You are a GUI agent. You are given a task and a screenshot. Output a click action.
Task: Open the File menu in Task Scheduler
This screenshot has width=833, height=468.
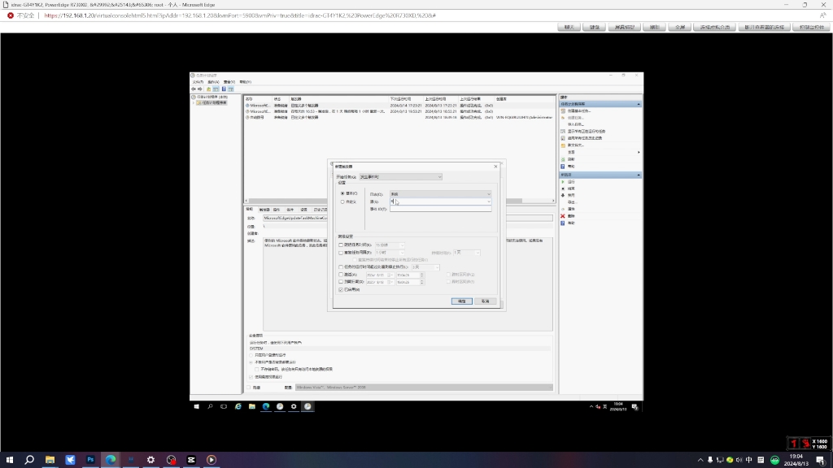pos(198,82)
